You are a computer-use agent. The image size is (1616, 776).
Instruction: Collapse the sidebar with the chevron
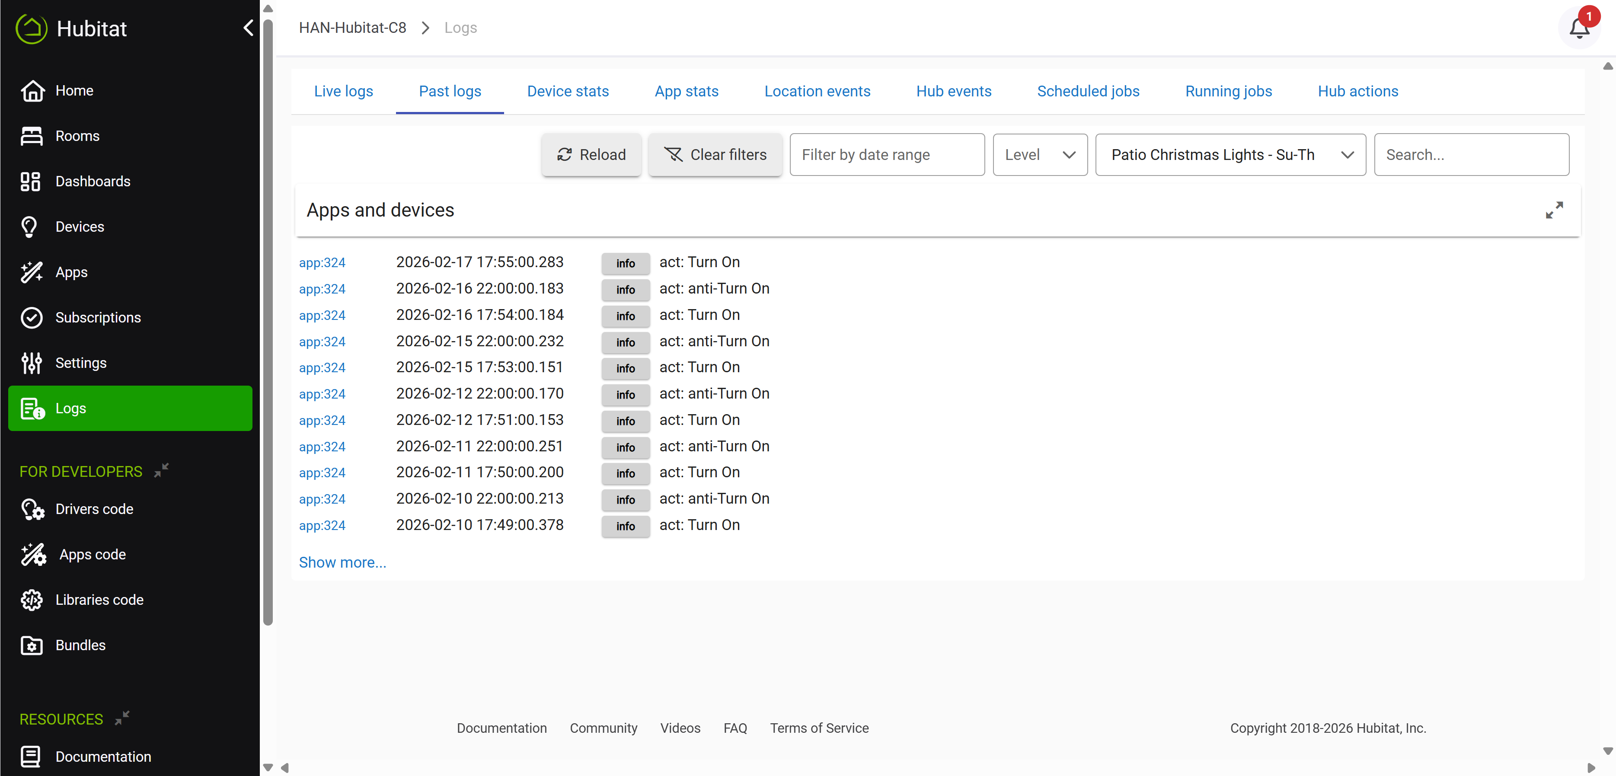pos(249,28)
